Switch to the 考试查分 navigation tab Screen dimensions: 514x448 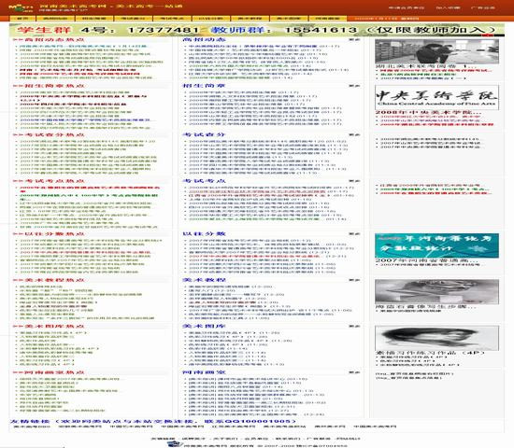[x=133, y=19]
